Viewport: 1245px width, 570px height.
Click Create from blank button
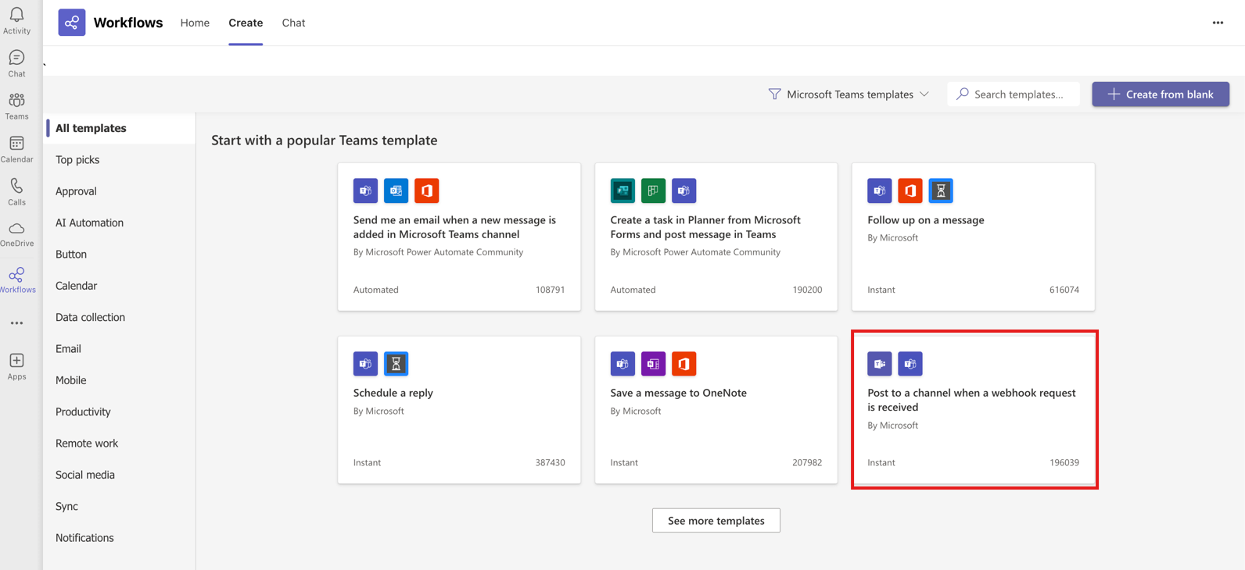pos(1161,94)
